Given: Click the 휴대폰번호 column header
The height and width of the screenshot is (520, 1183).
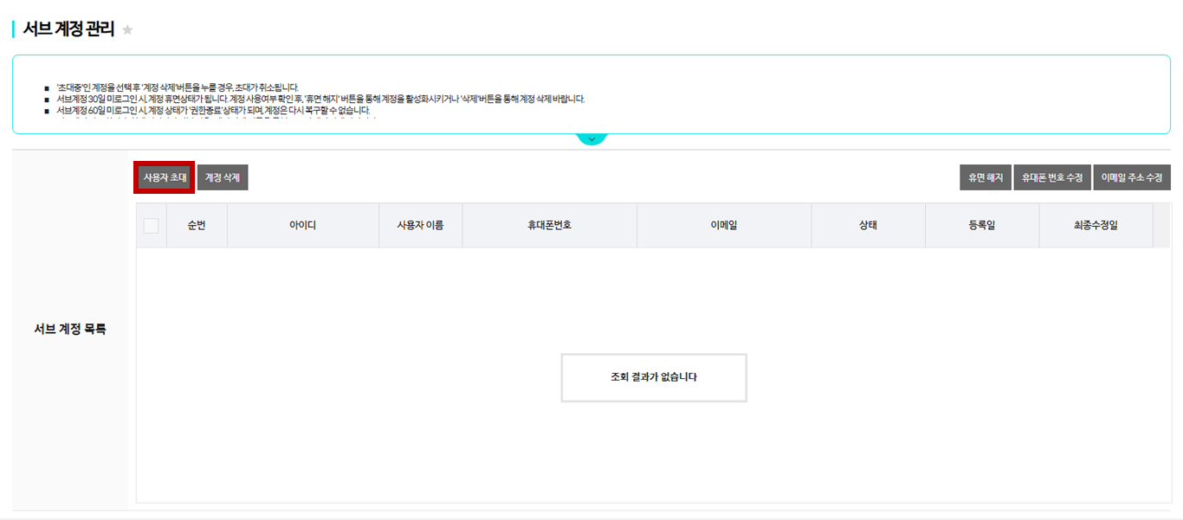Looking at the screenshot, I should [550, 226].
